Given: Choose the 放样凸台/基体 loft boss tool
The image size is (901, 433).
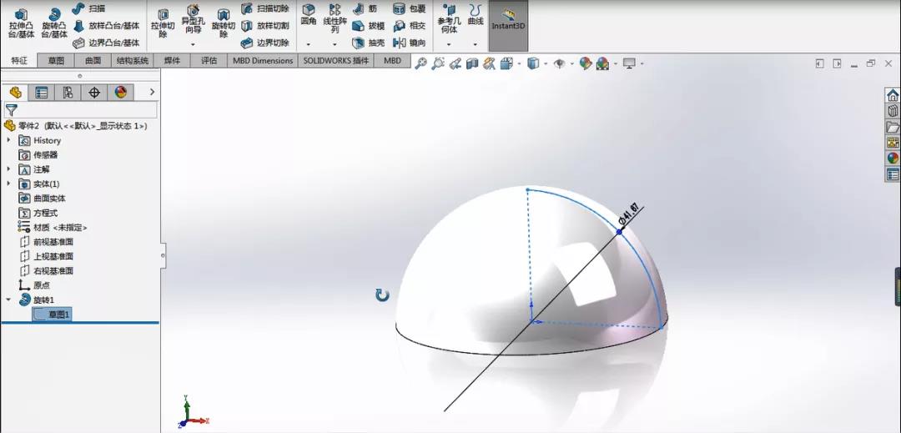Looking at the screenshot, I should (x=107, y=26).
